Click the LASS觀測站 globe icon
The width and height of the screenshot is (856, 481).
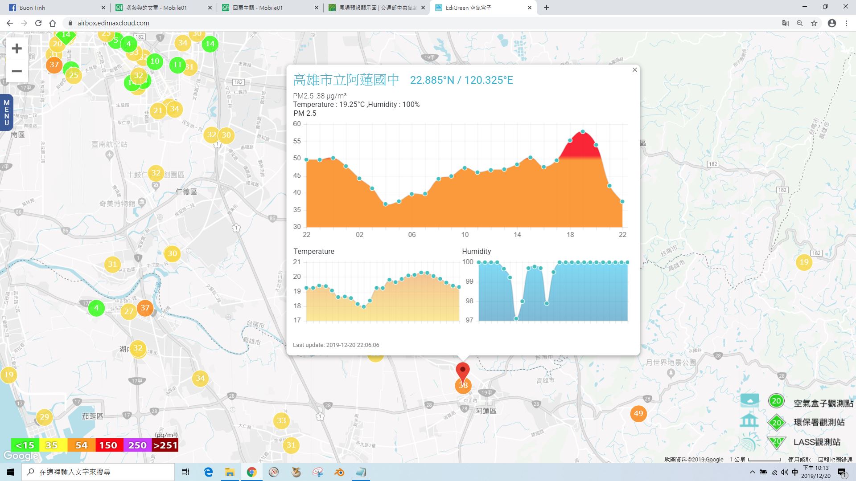click(x=749, y=442)
